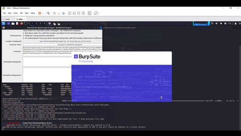
Task: Click the Activation Request text area
Action: 47,62
